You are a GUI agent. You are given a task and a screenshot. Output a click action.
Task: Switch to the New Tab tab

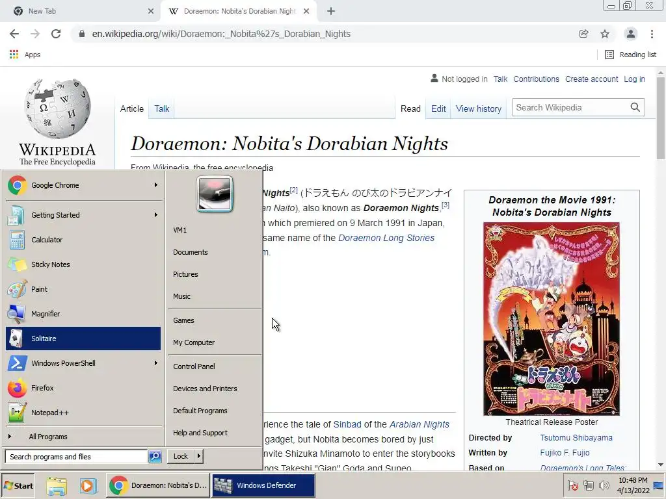click(x=81, y=11)
